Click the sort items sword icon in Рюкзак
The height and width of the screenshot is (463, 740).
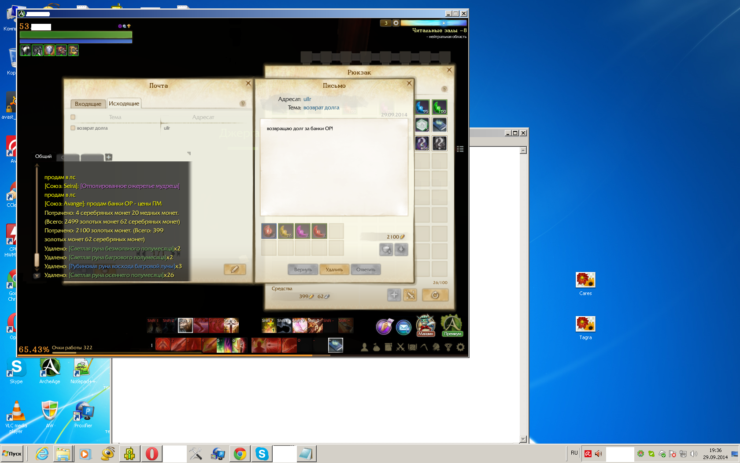point(410,295)
